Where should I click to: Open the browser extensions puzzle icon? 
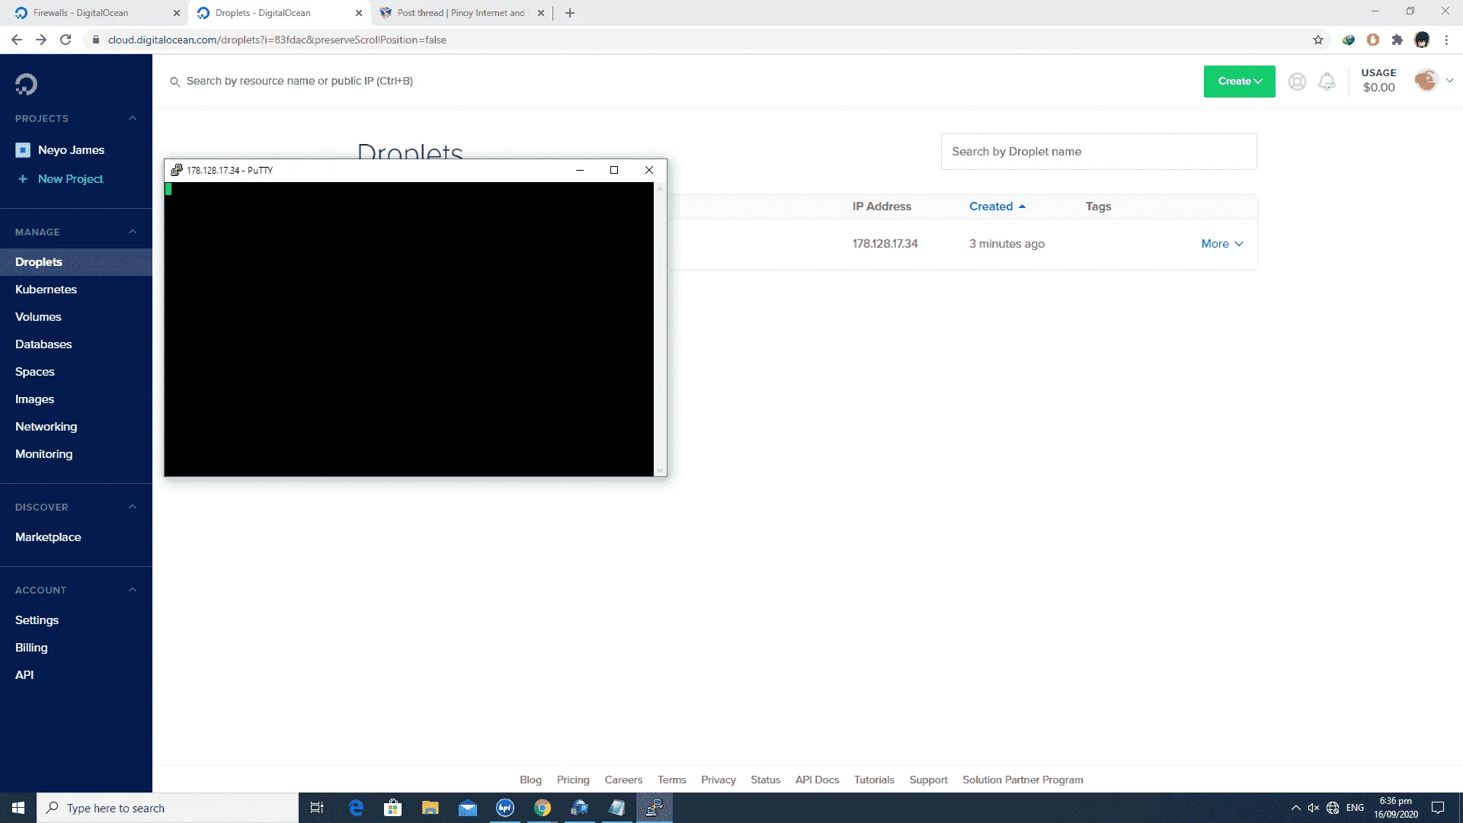point(1397,40)
